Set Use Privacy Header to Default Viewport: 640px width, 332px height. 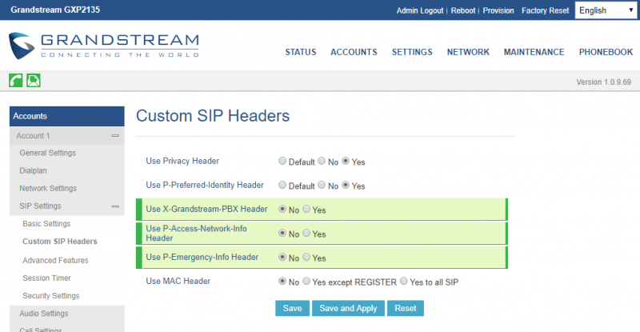click(x=282, y=161)
